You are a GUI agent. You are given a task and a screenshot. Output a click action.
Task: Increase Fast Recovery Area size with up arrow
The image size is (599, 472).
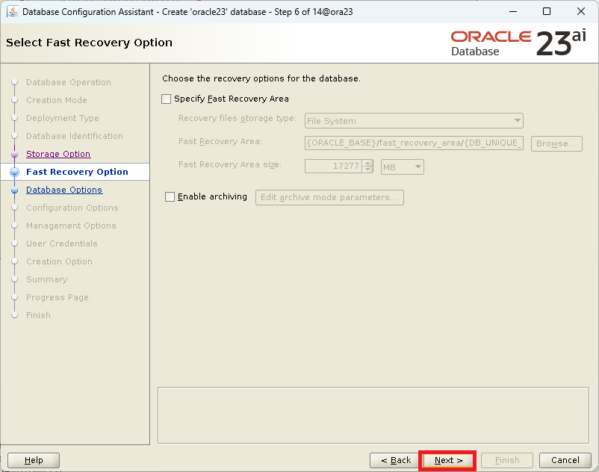click(367, 163)
